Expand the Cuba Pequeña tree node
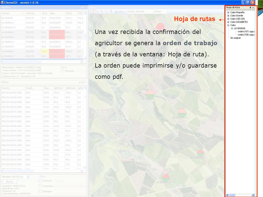This screenshot has width=263, height=197. [x=228, y=12]
